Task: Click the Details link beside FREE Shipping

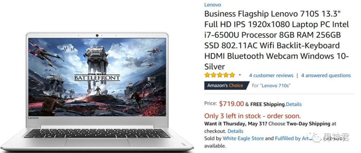Action: coord(293,104)
